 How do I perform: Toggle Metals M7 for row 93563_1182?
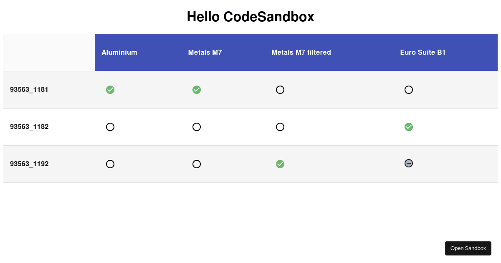(197, 127)
